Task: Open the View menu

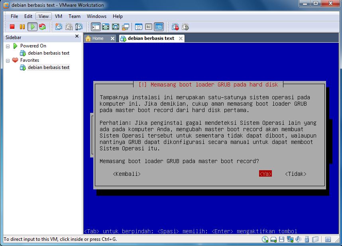Action: (x=43, y=16)
